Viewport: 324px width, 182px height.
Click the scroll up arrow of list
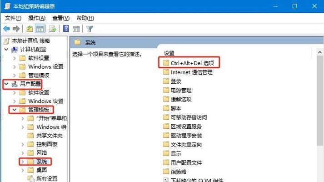pos(320,52)
